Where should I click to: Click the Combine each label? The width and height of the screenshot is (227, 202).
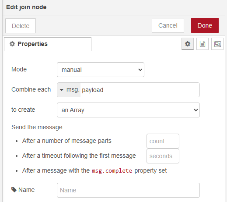[x=31, y=89]
